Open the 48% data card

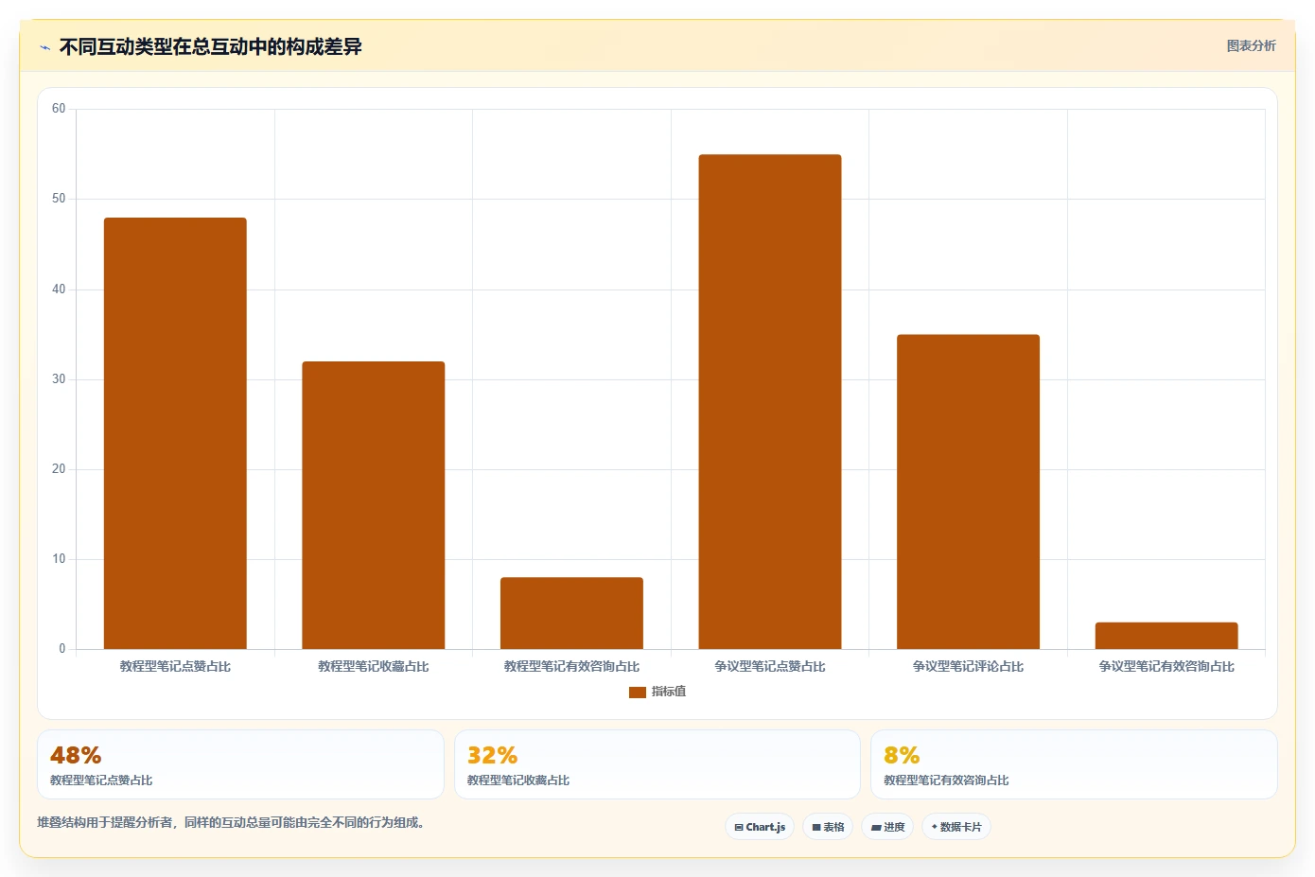[x=240, y=764]
